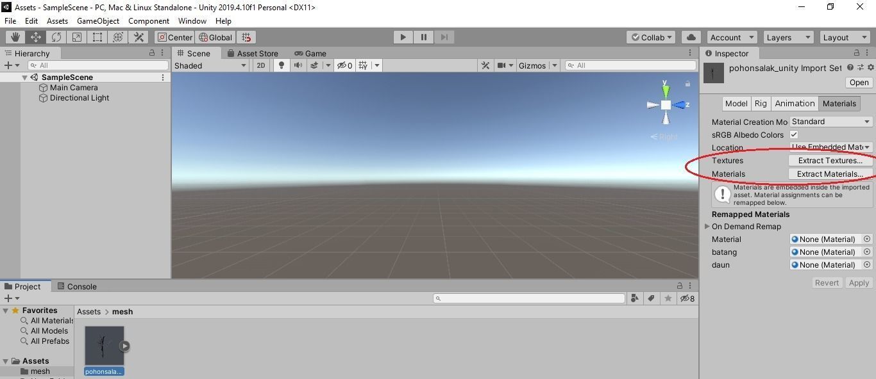
Task: Open the Component menu
Action: pyautogui.click(x=149, y=21)
